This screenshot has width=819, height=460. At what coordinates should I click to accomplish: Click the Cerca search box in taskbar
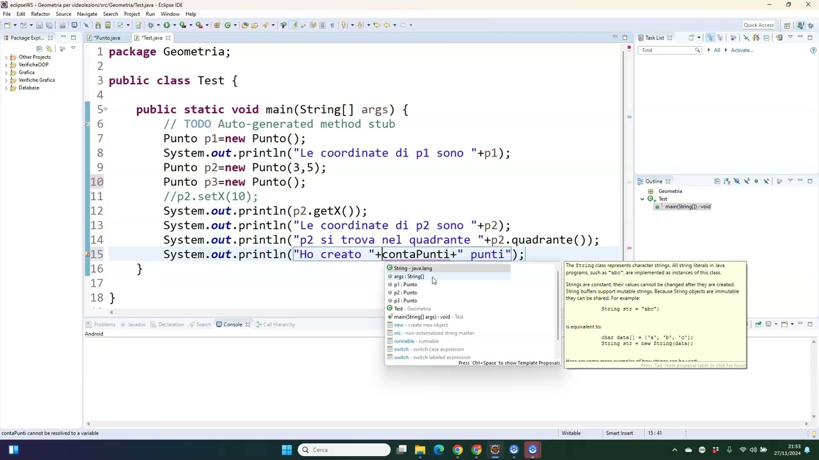coord(344,450)
